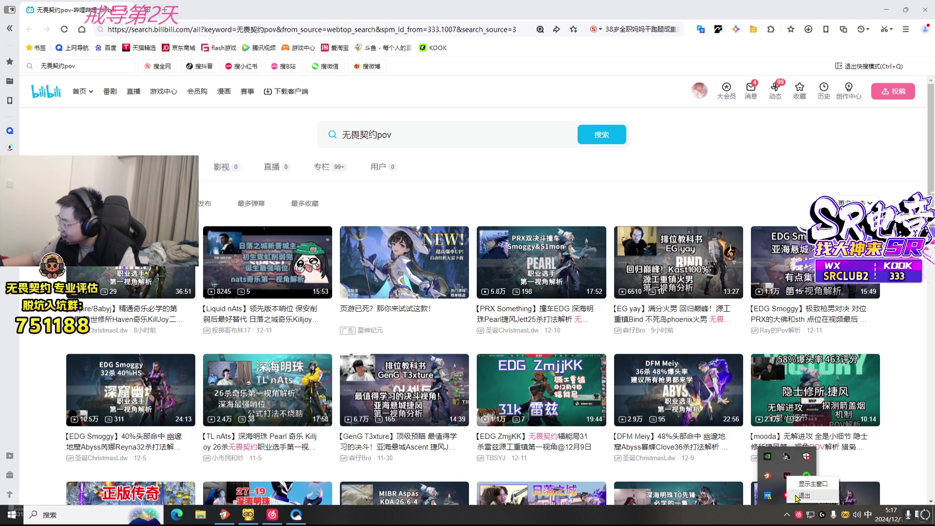Click the pink 投稿 upload button
The image size is (935, 526).
893,91
